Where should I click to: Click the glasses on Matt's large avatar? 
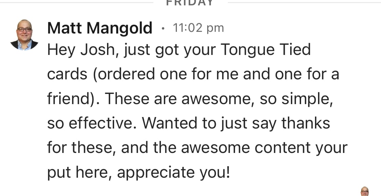24,30
